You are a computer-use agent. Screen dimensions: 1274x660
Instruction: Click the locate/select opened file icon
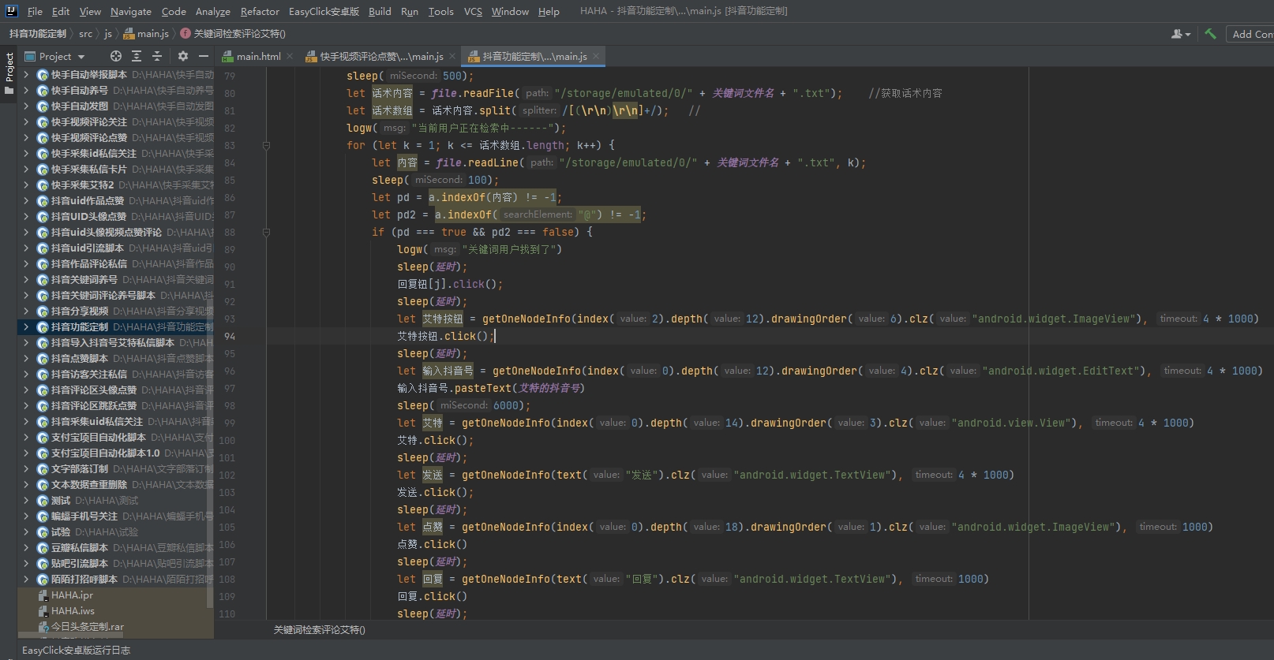[x=116, y=56]
